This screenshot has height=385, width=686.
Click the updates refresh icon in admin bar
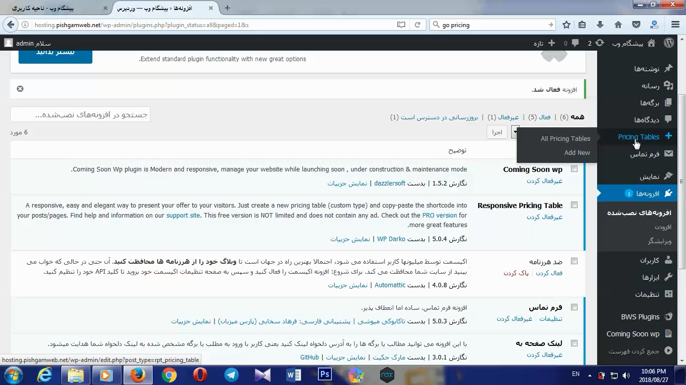[x=599, y=43]
